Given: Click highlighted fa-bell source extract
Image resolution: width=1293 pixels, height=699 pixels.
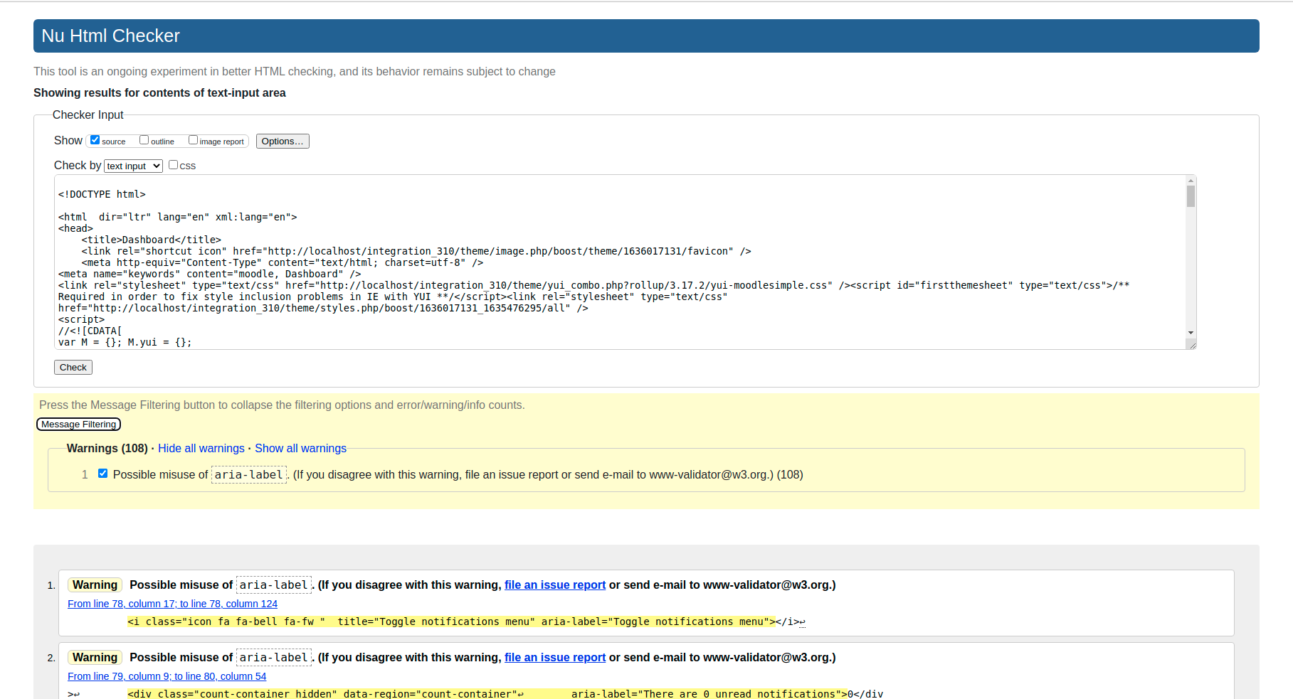Looking at the screenshot, I should (451, 621).
